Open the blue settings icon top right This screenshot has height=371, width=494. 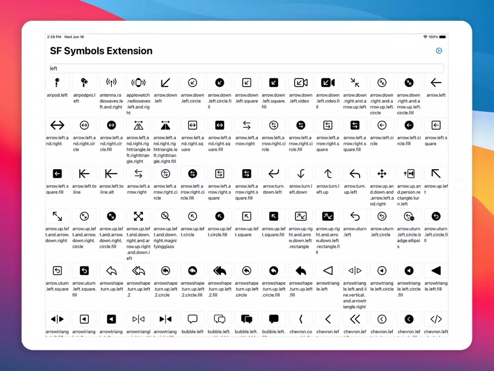(x=439, y=51)
